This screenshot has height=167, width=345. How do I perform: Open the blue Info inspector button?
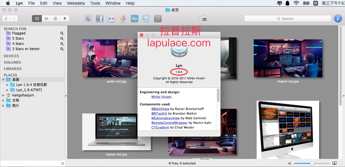(338, 19)
